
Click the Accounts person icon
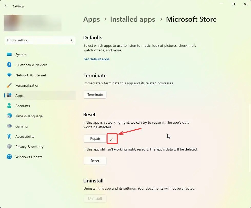(x=9, y=106)
